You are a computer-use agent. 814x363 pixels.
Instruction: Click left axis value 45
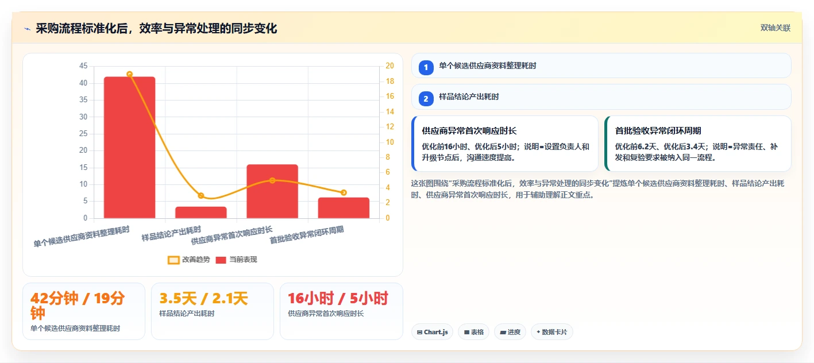coord(83,66)
